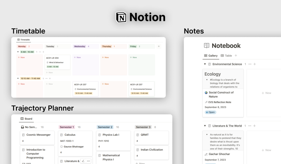Open the Mathematical Physics I card

pos(114,158)
